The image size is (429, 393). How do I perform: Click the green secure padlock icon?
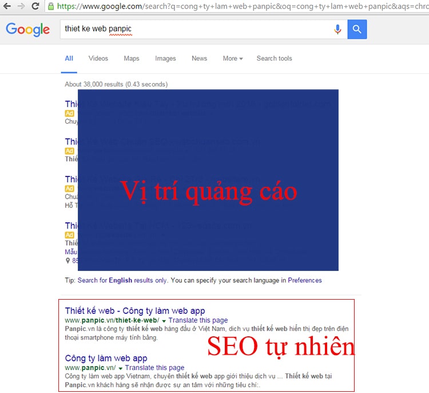51,6
